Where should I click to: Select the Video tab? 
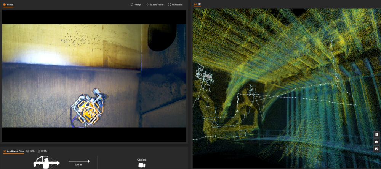click(x=8, y=5)
